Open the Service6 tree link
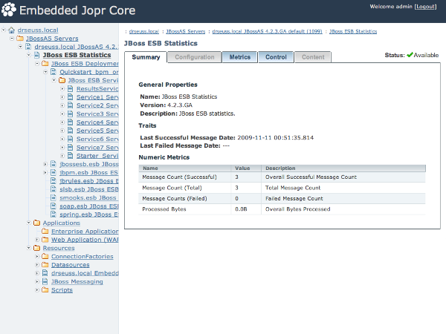Viewport: 446px width, 334px height. (x=97, y=140)
